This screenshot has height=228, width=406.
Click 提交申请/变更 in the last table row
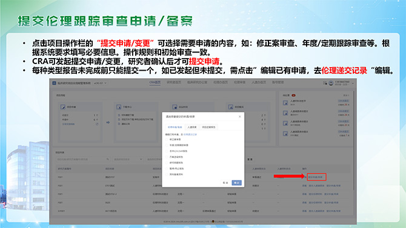point(333,211)
